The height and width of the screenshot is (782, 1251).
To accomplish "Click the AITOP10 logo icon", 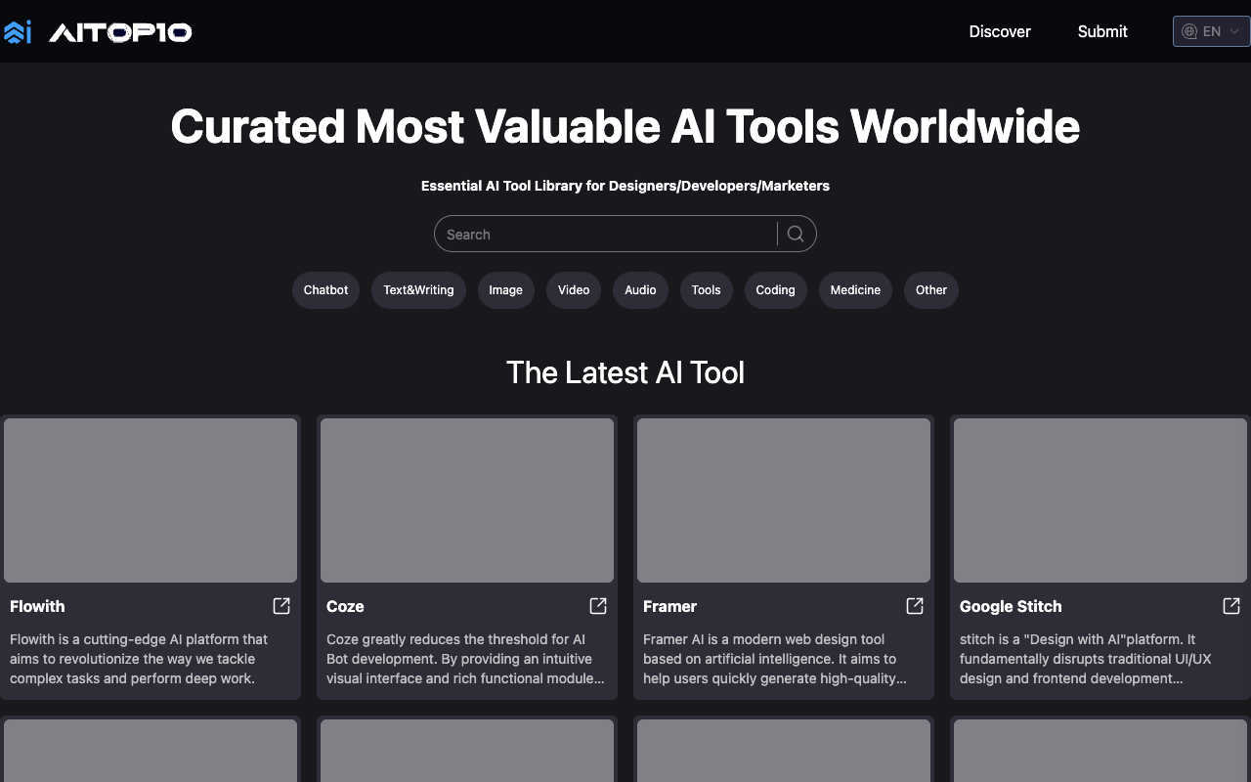I will point(18,32).
